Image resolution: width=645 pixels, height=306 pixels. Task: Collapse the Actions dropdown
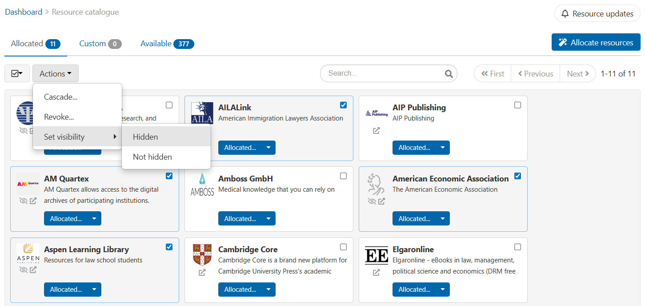(56, 73)
